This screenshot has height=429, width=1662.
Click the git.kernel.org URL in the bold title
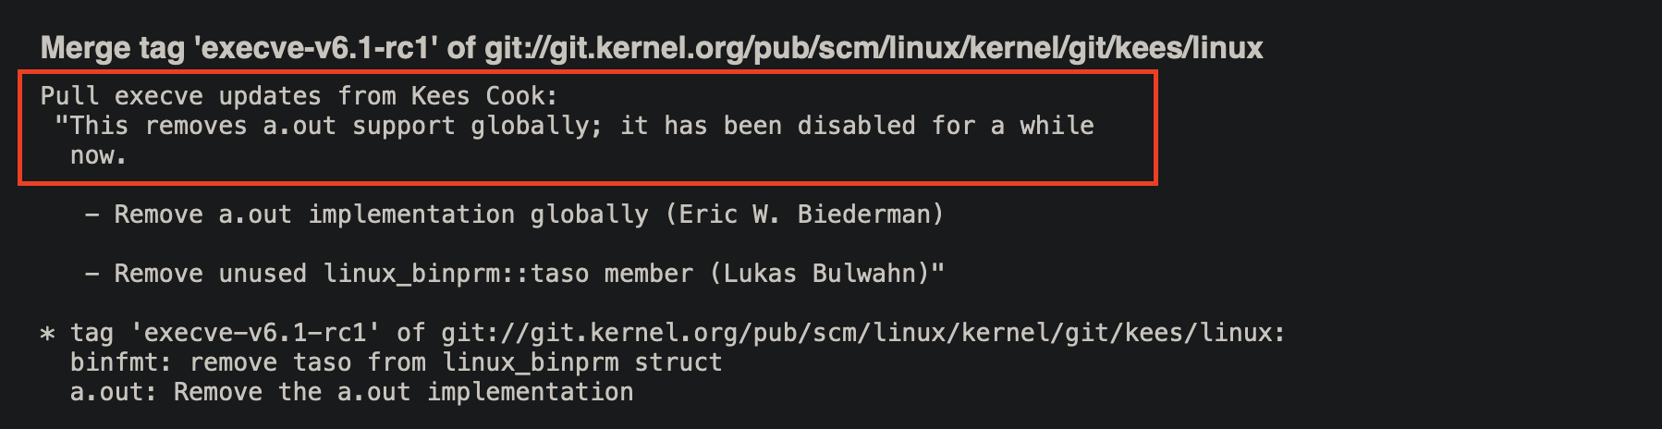click(873, 48)
